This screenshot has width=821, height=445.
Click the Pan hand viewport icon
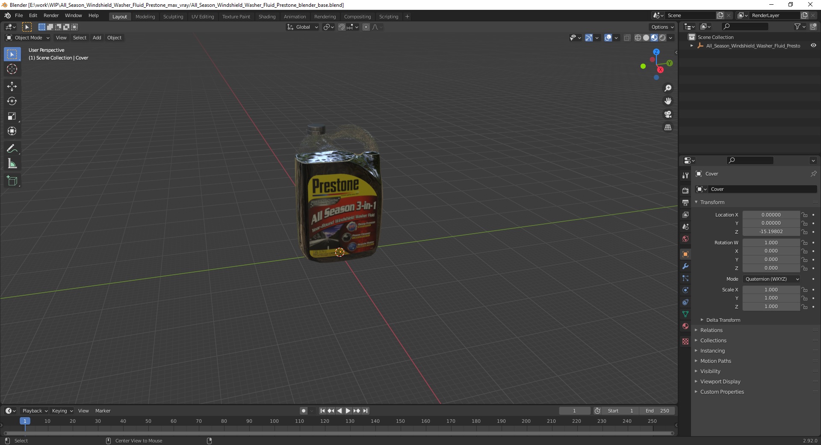coord(667,101)
